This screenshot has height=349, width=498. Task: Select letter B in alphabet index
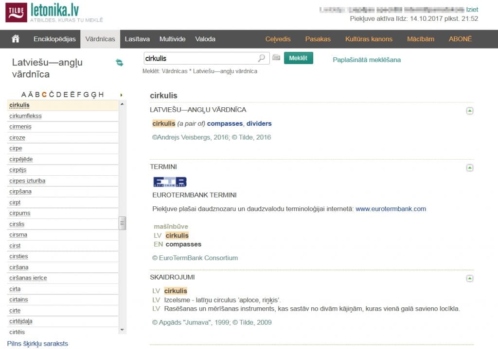pos(37,95)
